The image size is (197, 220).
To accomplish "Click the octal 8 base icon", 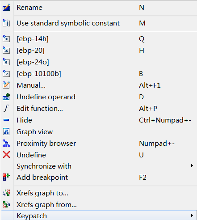I will [6, 62].
